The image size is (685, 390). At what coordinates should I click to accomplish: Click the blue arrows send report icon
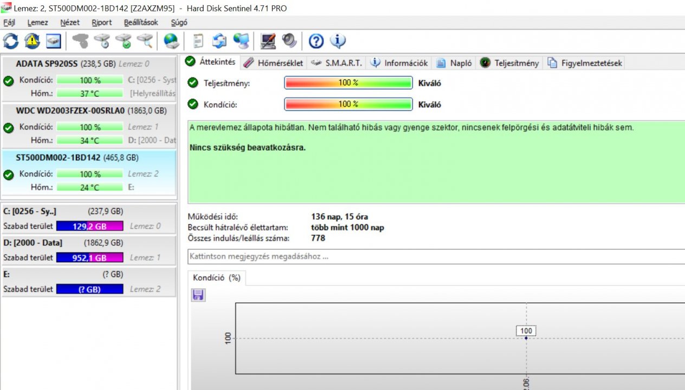tap(219, 41)
